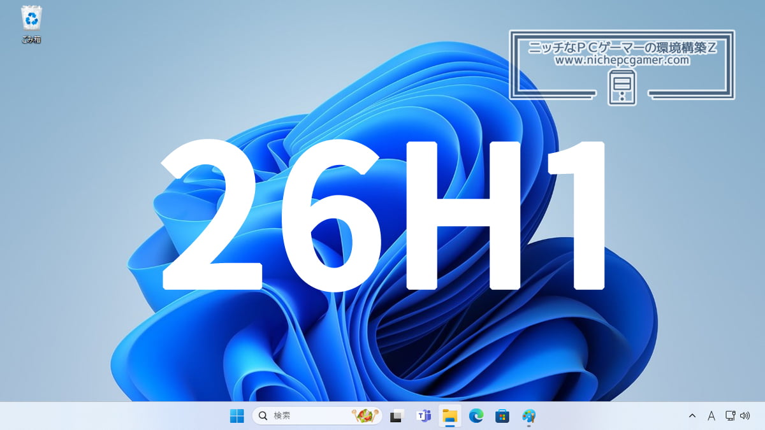Open the Microsoft Store
Image resolution: width=765 pixels, height=430 pixels.
click(504, 415)
